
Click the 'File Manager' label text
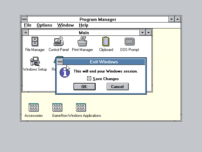35,50
